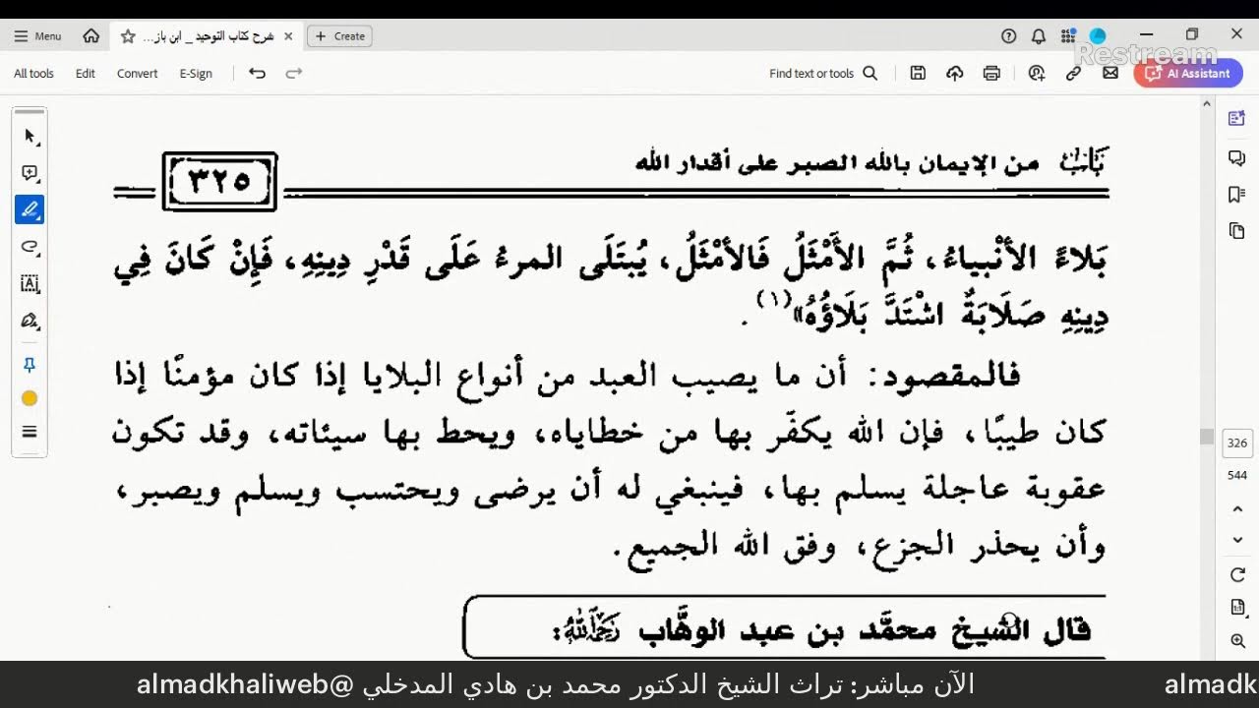Screen dimensions: 1259x708
Task: Pin the quick tools panel
Action: [x=30, y=365]
